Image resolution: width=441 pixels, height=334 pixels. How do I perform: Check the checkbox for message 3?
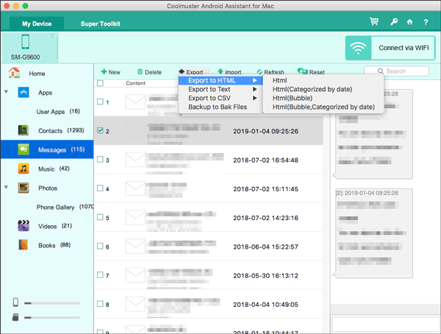(x=100, y=159)
